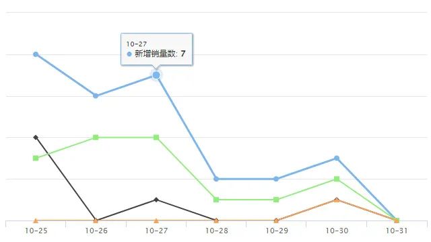
Task: Select the 10-31 x-axis label
Action: click(397, 231)
